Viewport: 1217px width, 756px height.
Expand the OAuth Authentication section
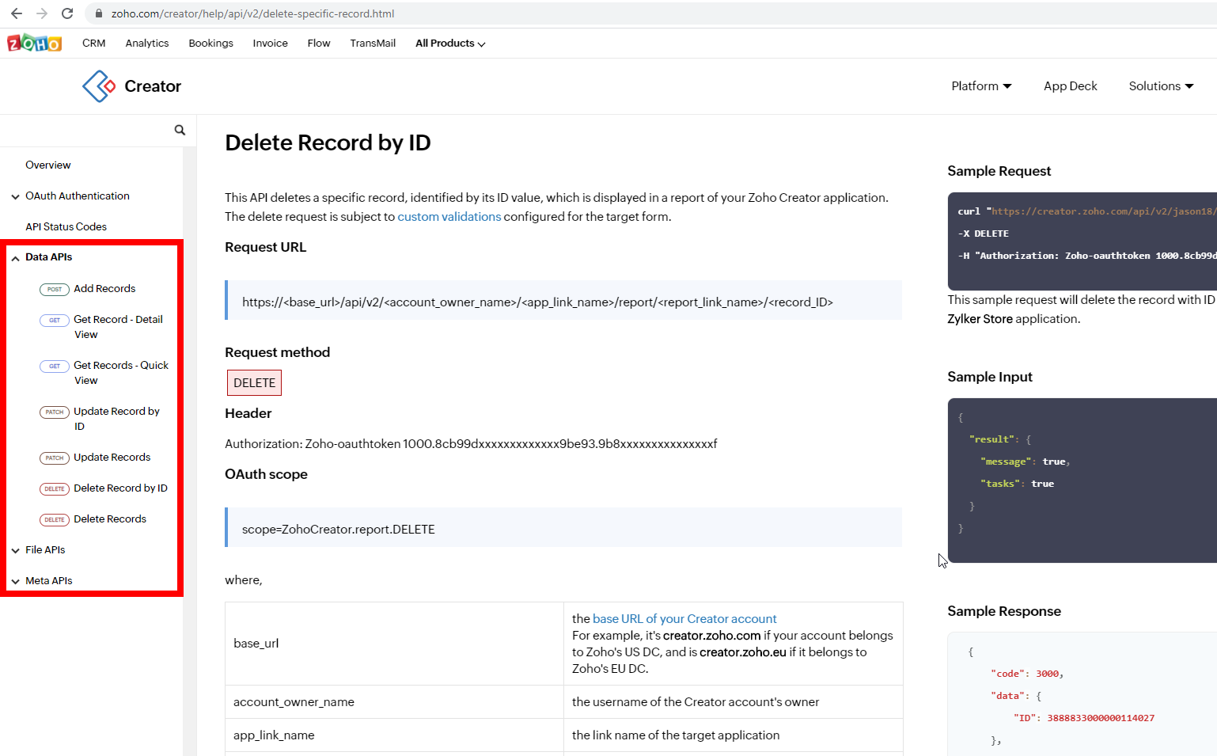click(15, 196)
